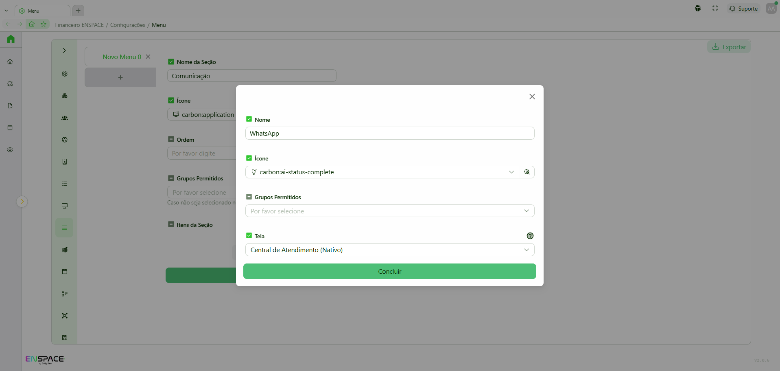Select the Novo Menu 0 tab
This screenshot has height=371, width=780.
[x=121, y=57]
